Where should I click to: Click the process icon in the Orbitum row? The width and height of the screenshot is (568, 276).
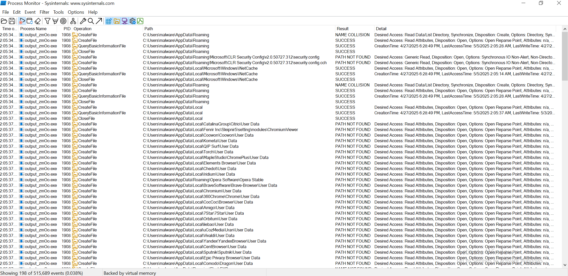[22, 219]
